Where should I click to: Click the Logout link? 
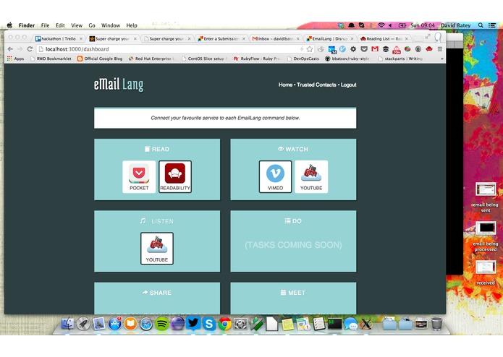pos(348,85)
